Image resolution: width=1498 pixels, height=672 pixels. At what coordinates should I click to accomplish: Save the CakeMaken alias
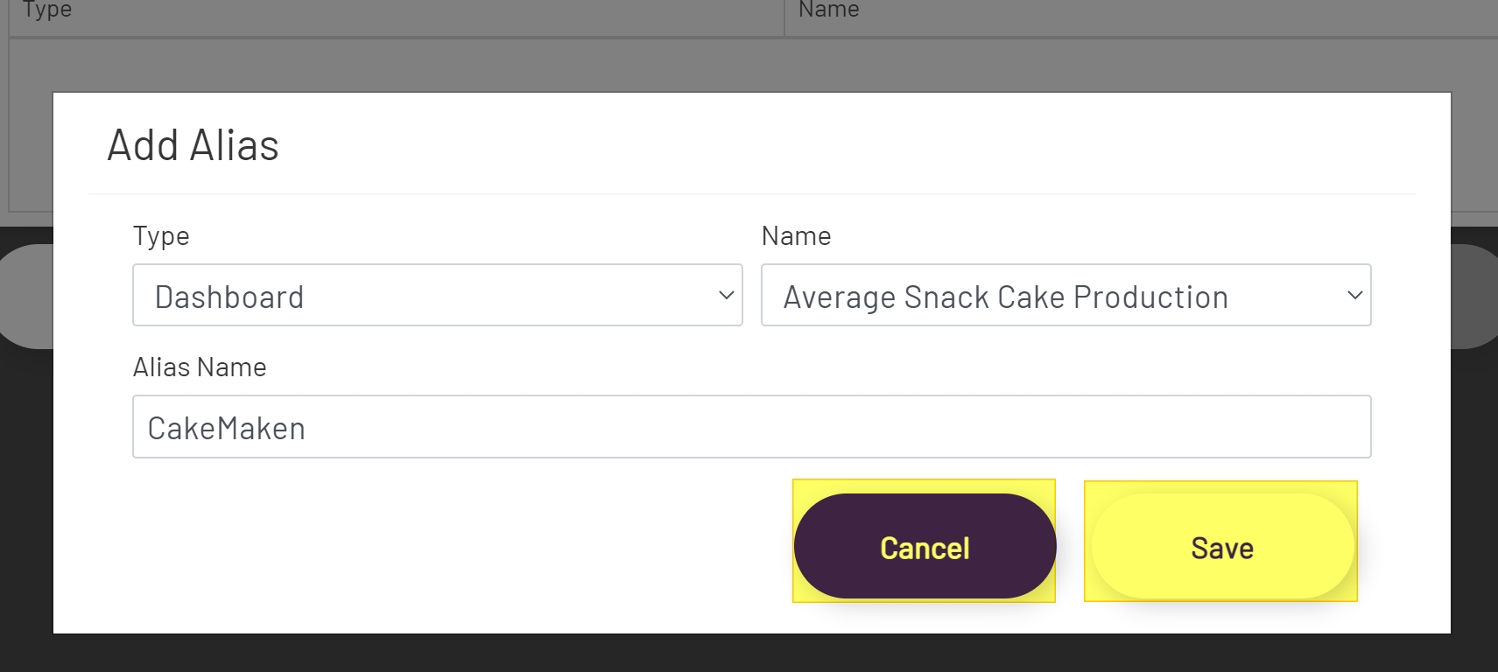coord(1220,546)
